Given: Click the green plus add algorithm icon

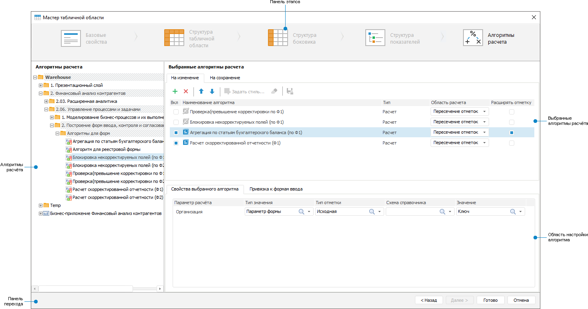Looking at the screenshot, I should coord(175,92).
